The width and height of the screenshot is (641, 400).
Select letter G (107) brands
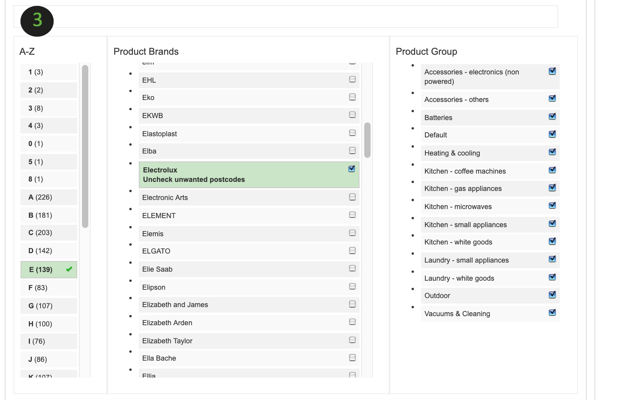[49, 306]
